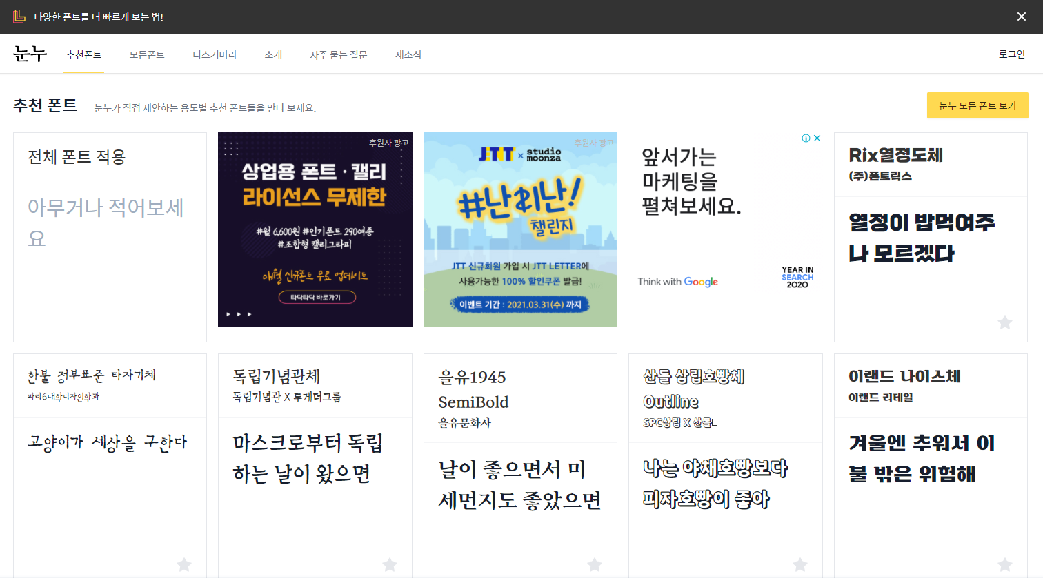
Task: Click the banner text 다양한 폰트를 더 빠르게 보는 법
Action: 99,17
